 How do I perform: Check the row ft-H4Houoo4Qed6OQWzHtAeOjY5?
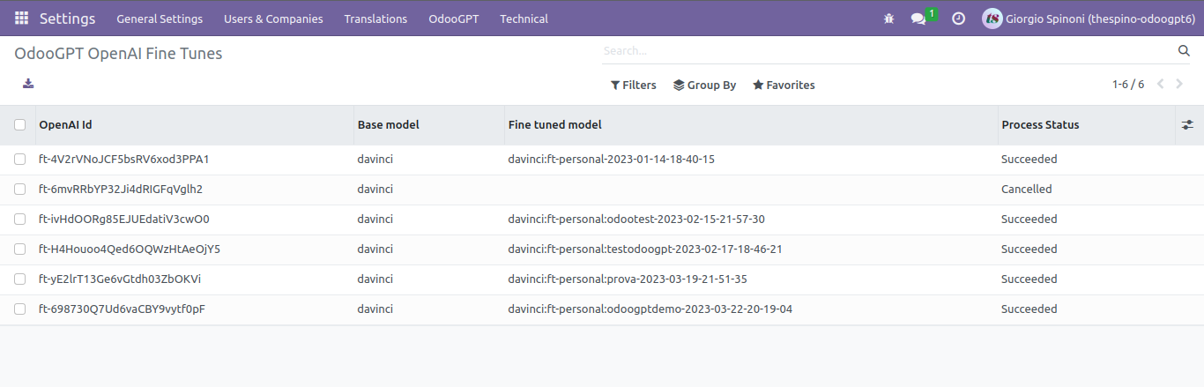(19, 249)
